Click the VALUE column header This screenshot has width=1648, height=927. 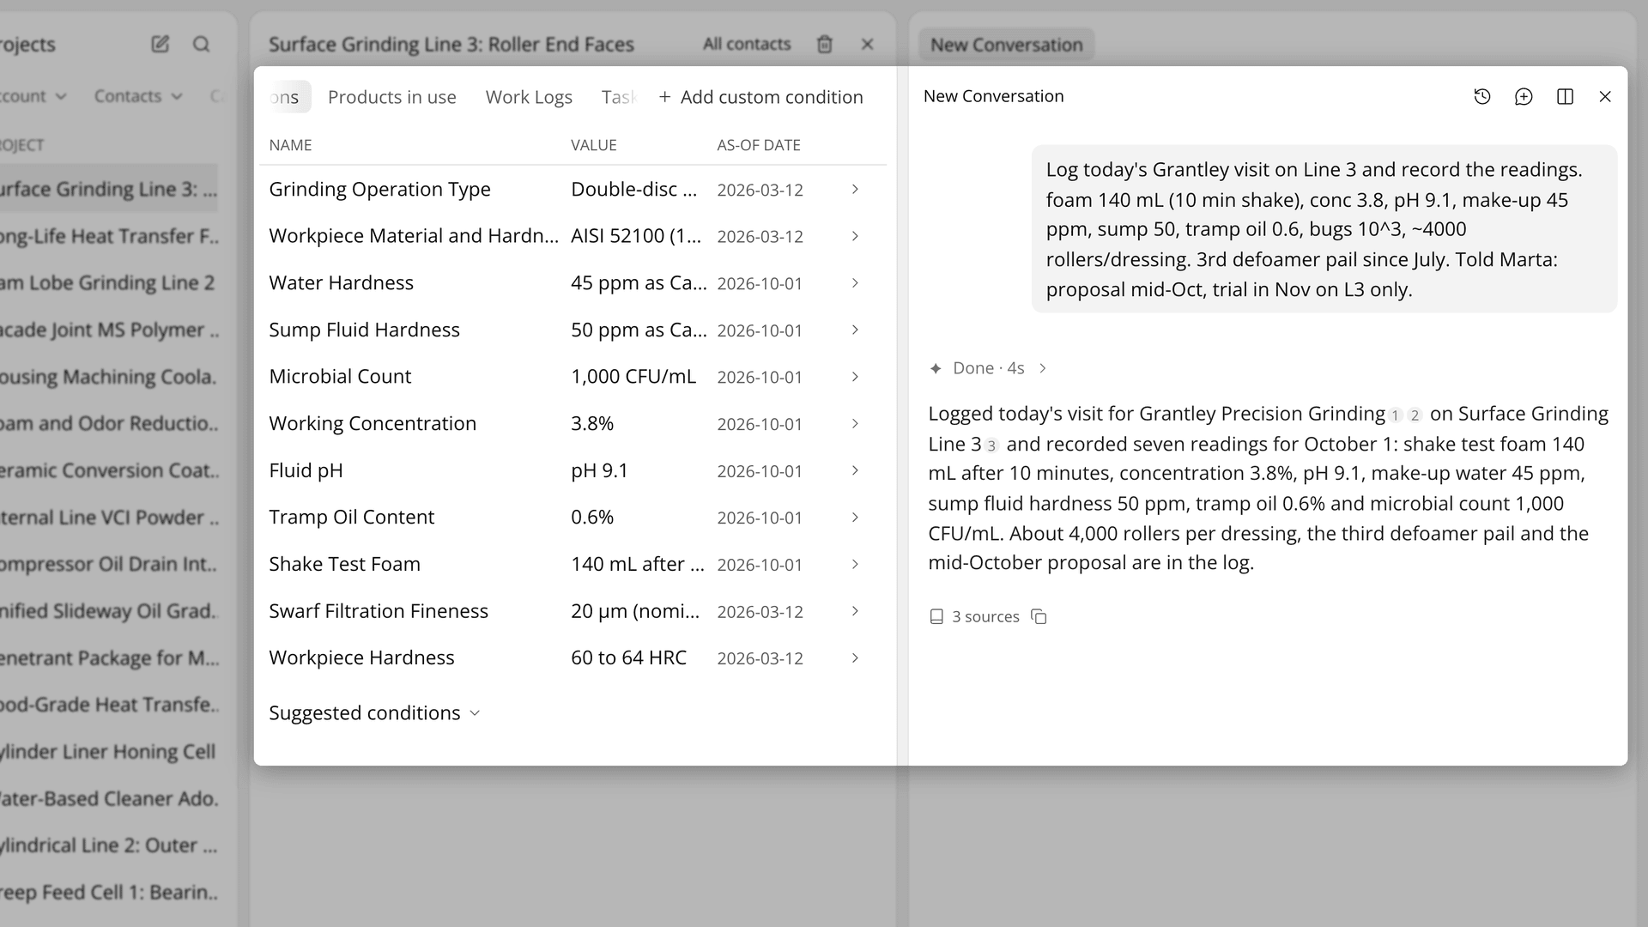[x=594, y=145]
